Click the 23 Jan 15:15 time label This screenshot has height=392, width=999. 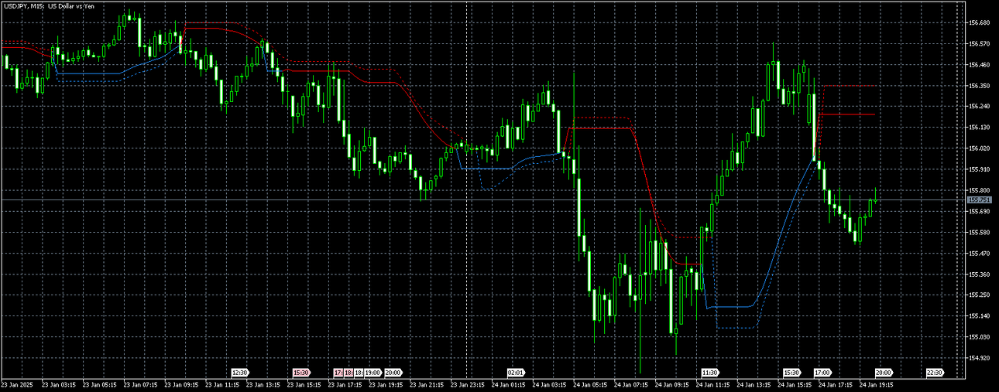pyautogui.click(x=304, y=383)
